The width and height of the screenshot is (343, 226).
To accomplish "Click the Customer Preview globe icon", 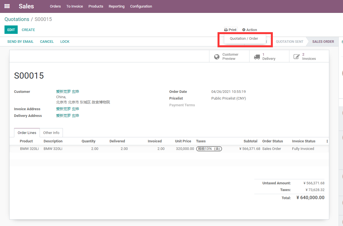I will click(217, 57).
